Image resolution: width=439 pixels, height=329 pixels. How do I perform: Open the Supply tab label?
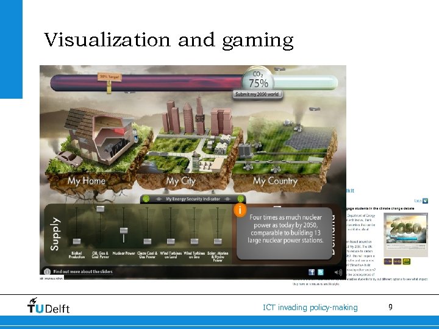(x=55, y=234)
